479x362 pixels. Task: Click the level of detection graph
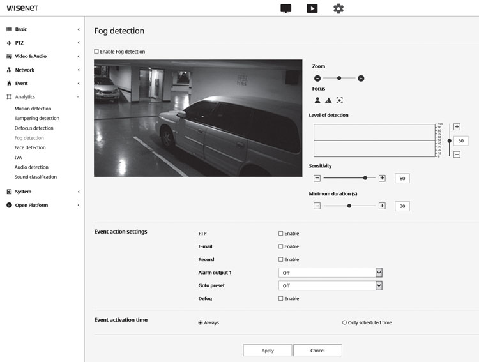(x=374, y=140)
